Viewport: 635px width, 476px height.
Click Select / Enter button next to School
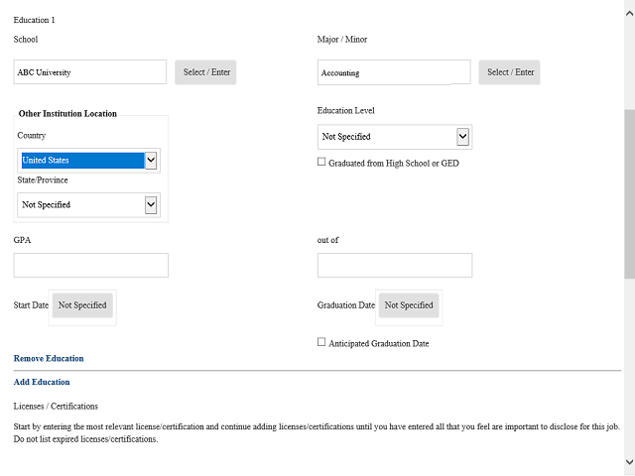[205, 72]
